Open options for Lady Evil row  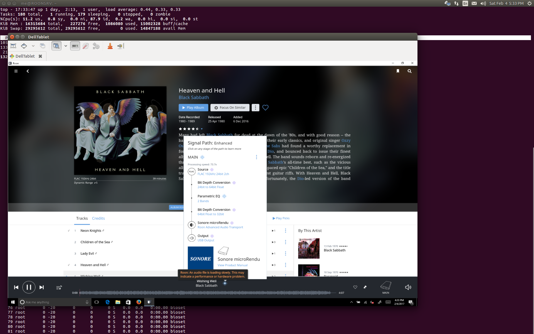pyautogui.click(x=285, y=254)
